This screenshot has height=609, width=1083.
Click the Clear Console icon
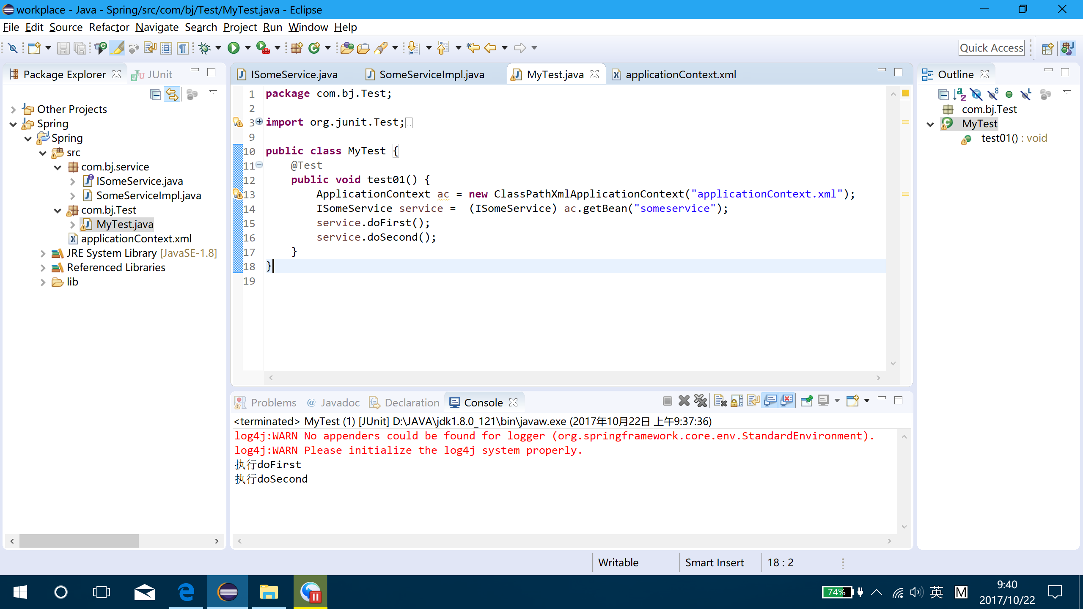pyautogui.click(x=720, y=401)
